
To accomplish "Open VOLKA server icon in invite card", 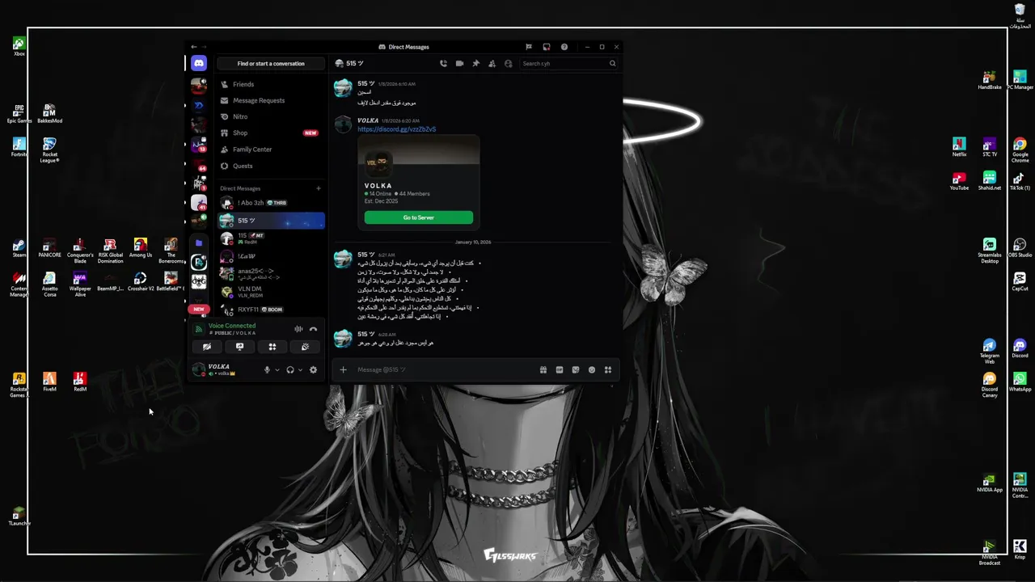I will [x=377, y=162].
